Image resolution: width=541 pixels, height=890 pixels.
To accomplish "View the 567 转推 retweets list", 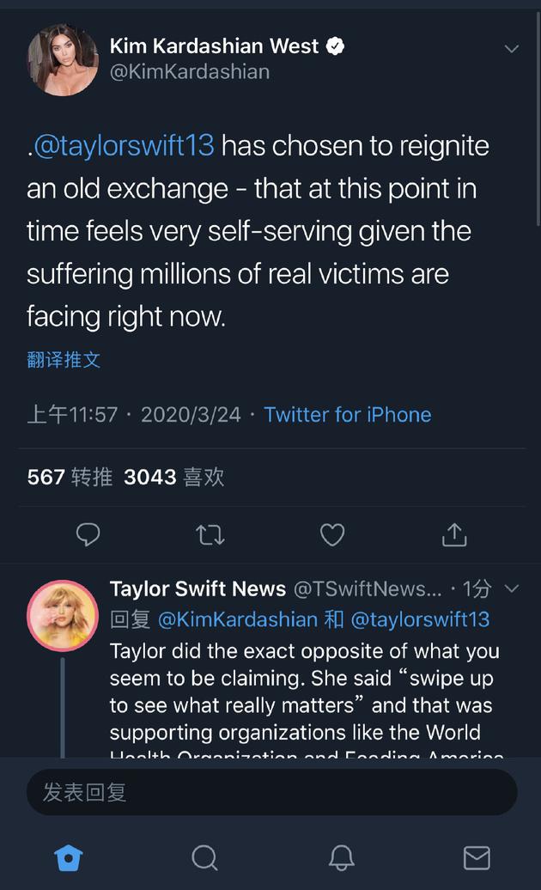I will coord(70,477).
